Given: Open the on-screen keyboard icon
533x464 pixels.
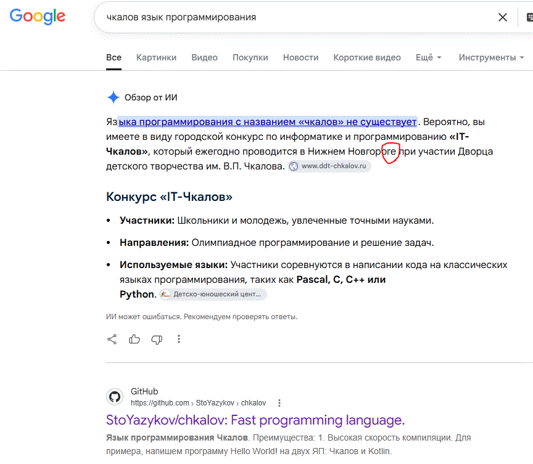Looking at the screenshot, I should pyautogui.click(x=529, y=17).
